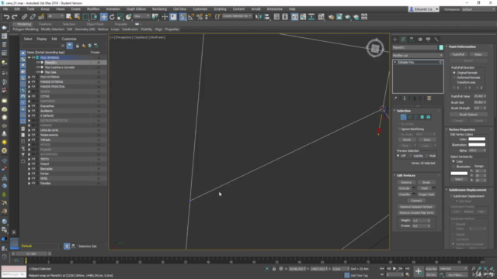497x279 pixels.
Task: Activate the Select and Rotate tool
Action: click(x=112, y=17)
